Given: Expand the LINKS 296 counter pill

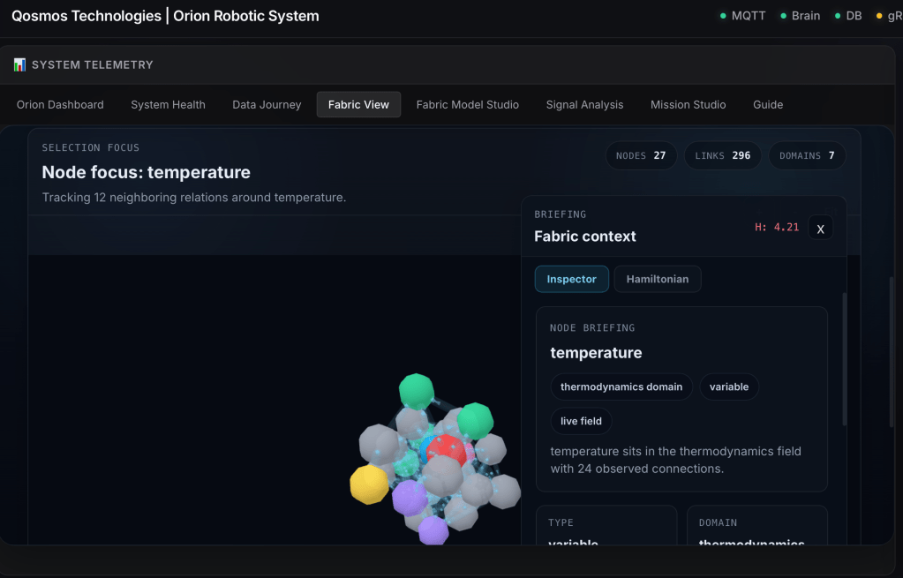Looking at the screenshot, I should (x=722, y=155).
